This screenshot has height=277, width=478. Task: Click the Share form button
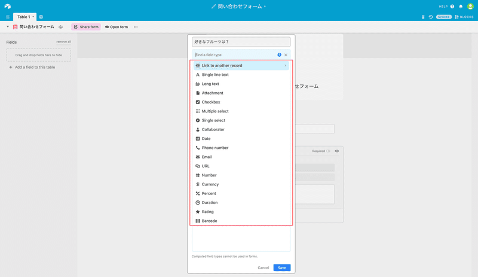coord(86,27)
